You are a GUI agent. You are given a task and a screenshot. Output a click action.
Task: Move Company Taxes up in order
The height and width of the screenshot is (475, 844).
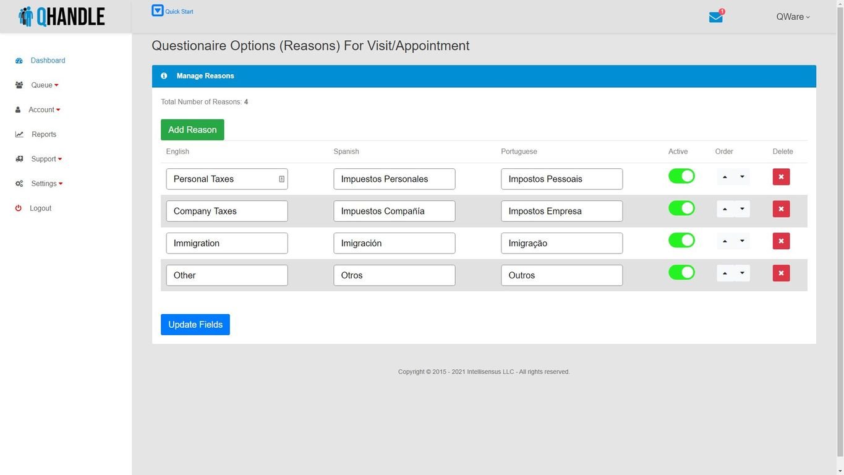tap(725, 209)
